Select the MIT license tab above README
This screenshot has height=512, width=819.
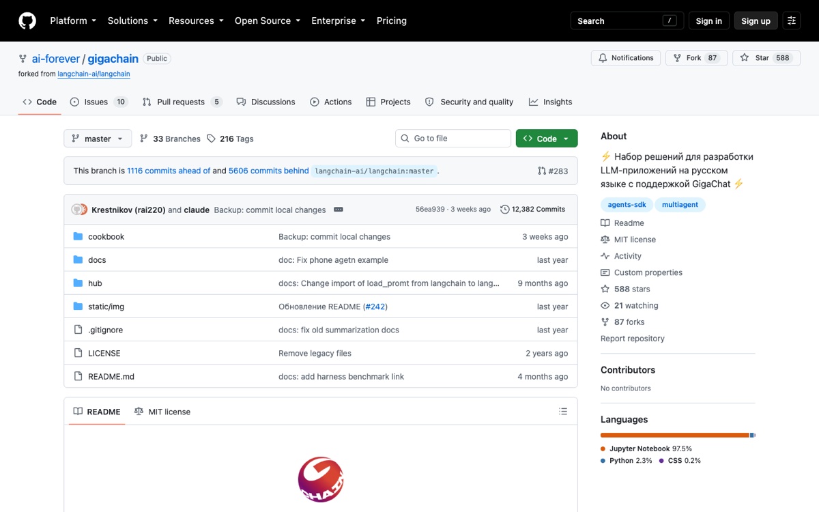(162, 412)
